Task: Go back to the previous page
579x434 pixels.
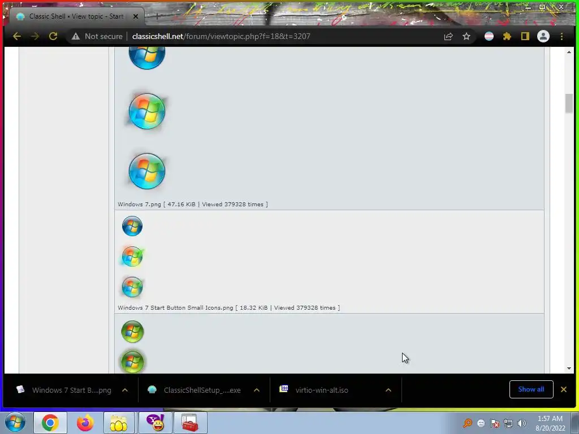Action: [17, 36]
